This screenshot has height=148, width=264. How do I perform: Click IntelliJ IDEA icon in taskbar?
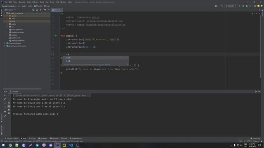[57, 145]
